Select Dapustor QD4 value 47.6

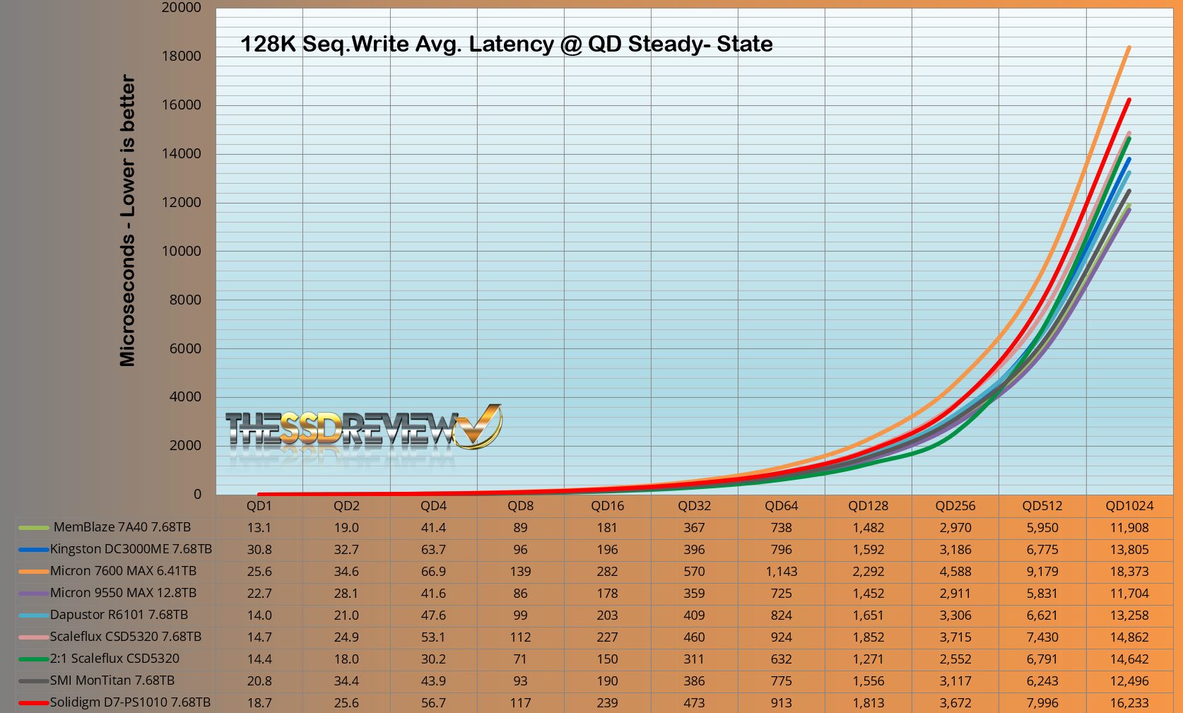tap(433, 615)
